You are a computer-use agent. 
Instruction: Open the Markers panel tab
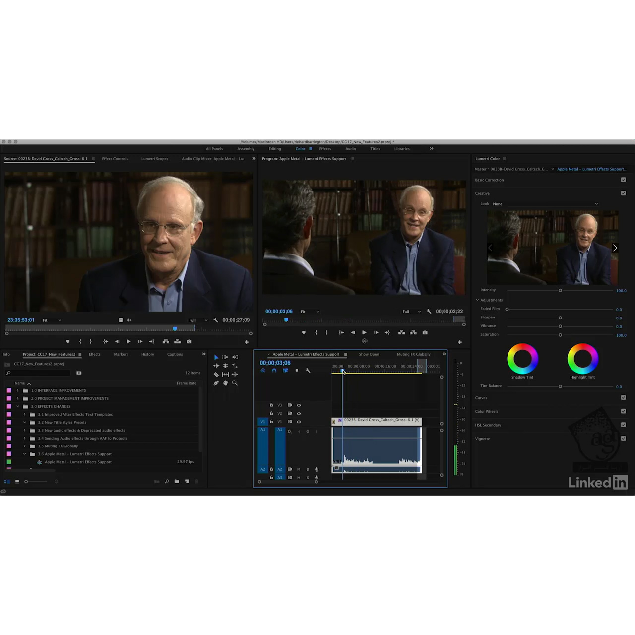121,354
